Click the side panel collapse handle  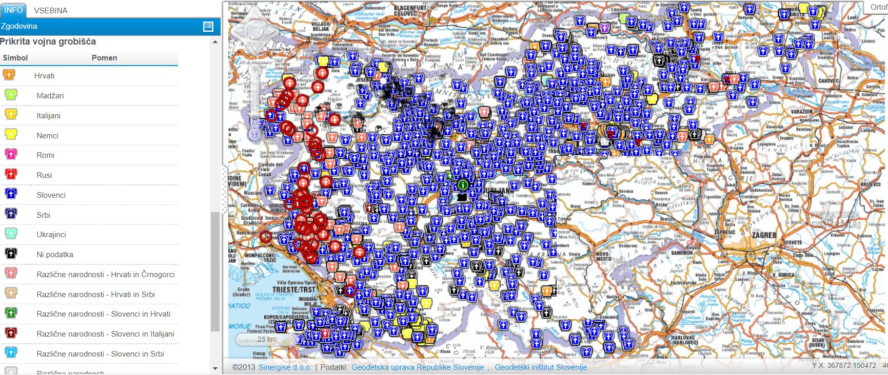[x=224, y=189]
